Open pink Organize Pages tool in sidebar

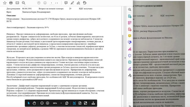pos(130,23)
